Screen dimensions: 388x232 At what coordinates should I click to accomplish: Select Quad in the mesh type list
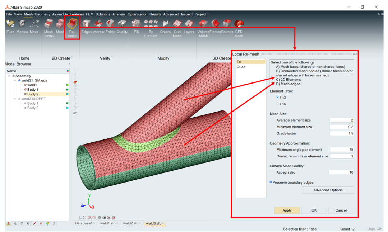coord(251,67)
